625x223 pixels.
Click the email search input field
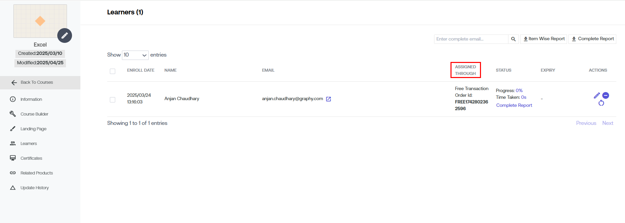[471, 39]
